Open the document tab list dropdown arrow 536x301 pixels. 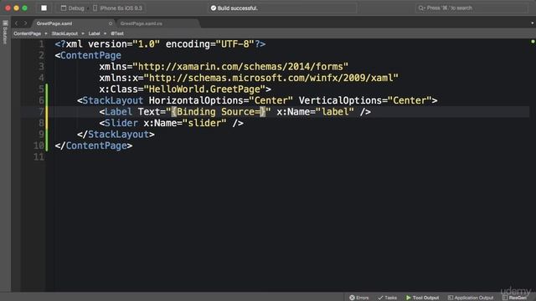point(533,23)
